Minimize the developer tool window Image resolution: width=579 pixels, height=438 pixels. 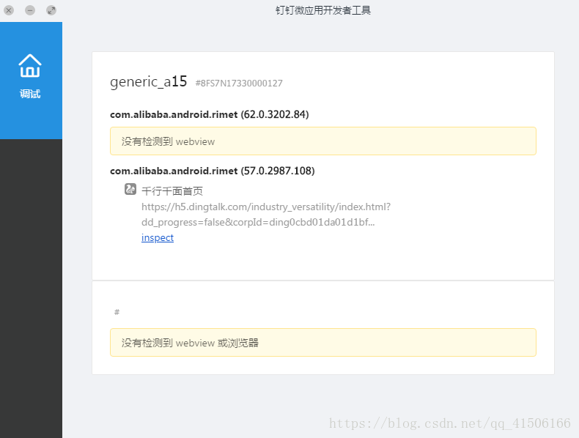[x=30, y=10]
